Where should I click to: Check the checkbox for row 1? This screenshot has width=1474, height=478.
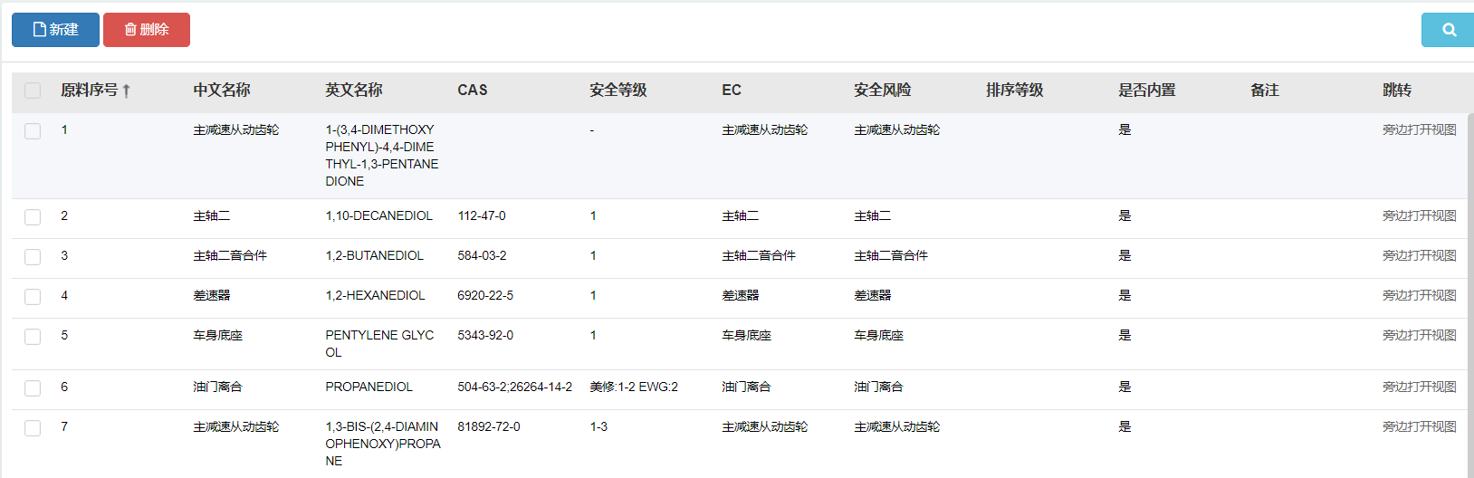[x=33, y=131]
